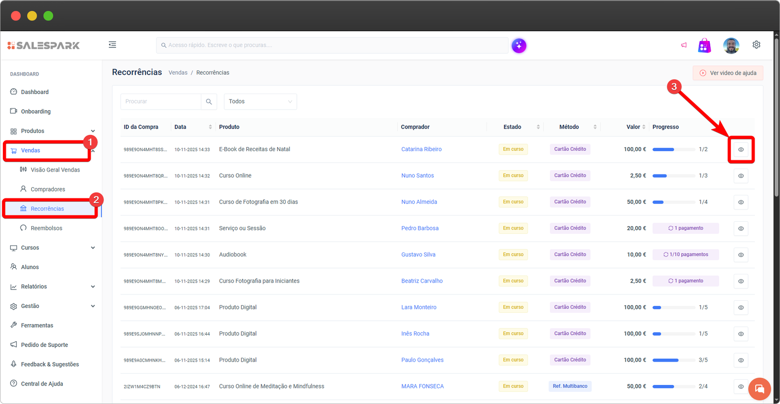View details eye icon for Catarina Ribeiro
The image size is (780, 404).
tap(741, 150)
